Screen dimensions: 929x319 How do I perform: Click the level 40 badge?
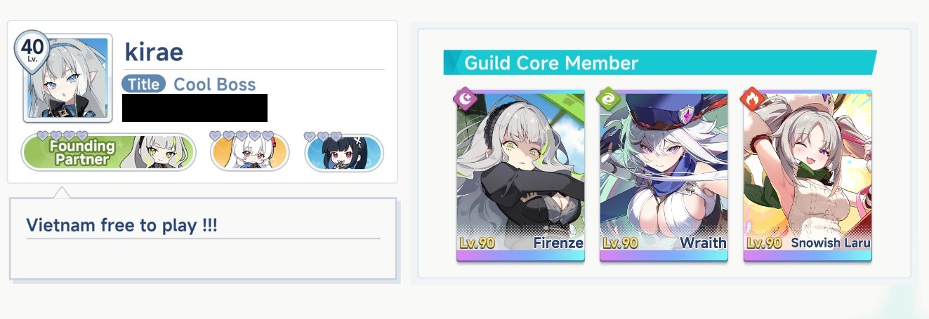(32, 48)
